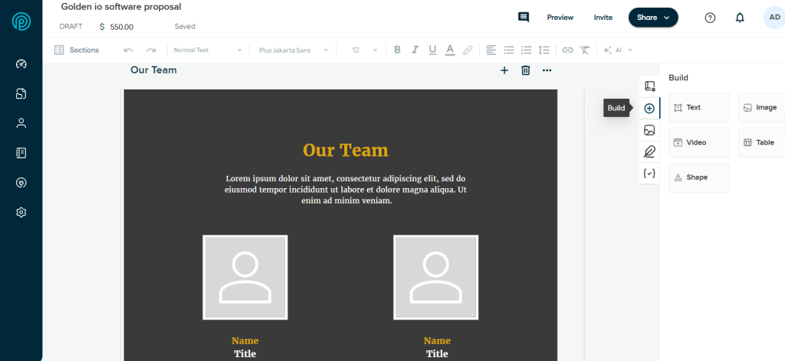Add a new section with plus icon
Screen dimensions: 785x361
pos(504,70)
